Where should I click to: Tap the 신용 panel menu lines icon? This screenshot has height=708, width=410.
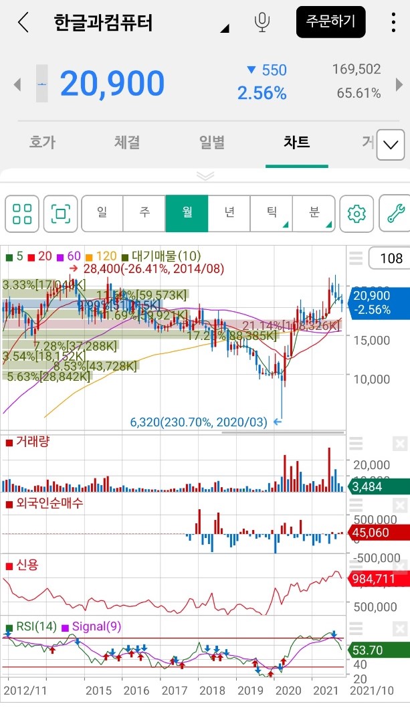pos(356,567)
